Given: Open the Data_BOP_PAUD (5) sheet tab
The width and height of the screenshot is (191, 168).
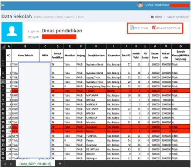Looking at the screenshot, I should coord(35,164).
